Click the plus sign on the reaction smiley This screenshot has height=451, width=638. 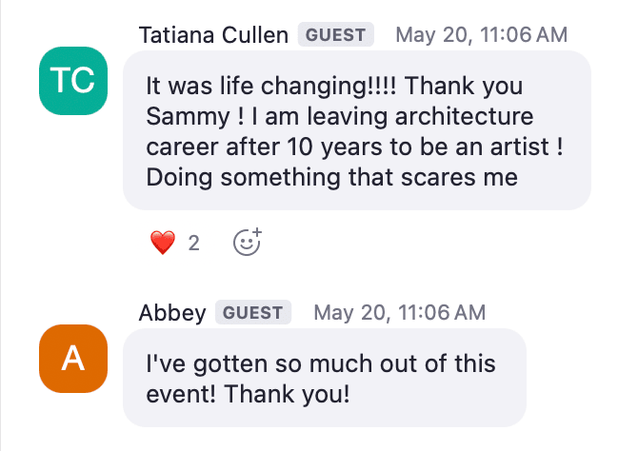tap(257, 232)
